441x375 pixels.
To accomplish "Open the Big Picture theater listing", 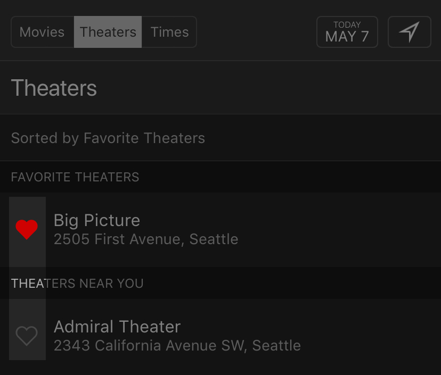I will 97,221.
